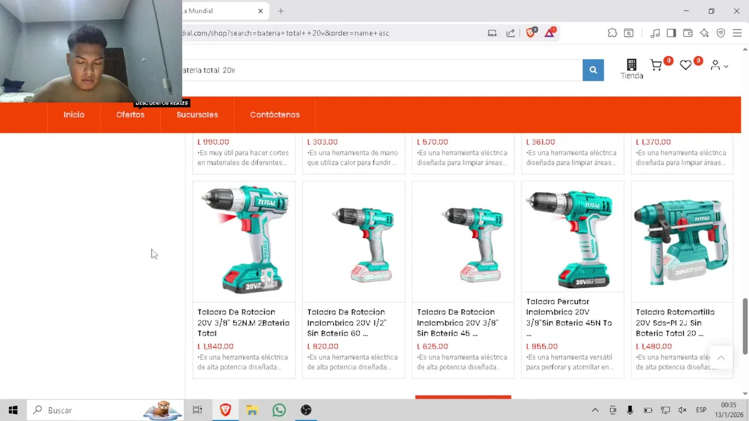This screenshot has width=749, height=421.
Task: Open the Ofertas menu item
Action: click(x=130, y=115)
